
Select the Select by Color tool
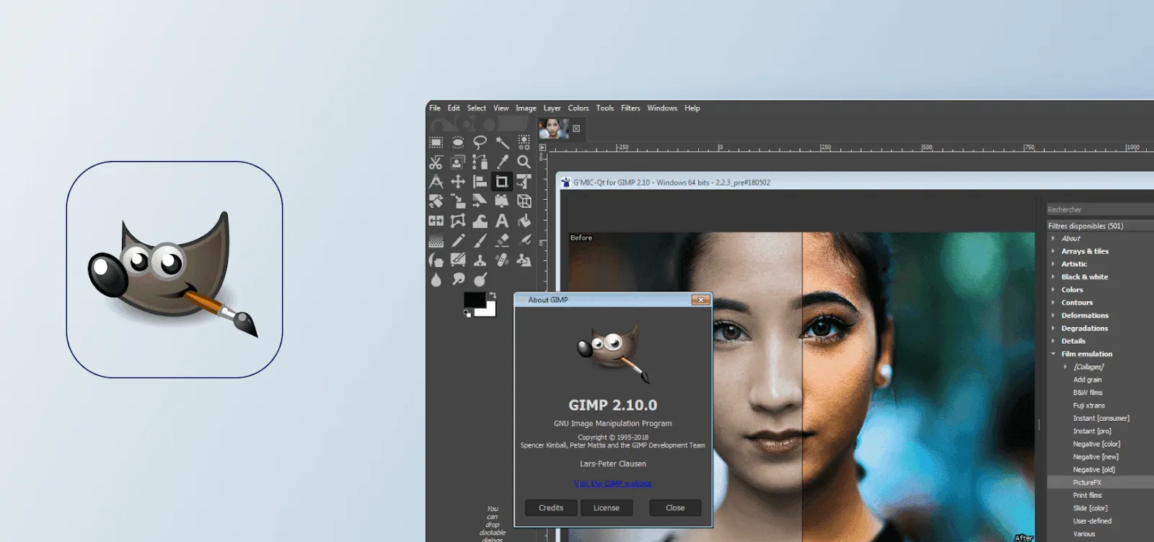pyautogui.click(x=524, y=142)
